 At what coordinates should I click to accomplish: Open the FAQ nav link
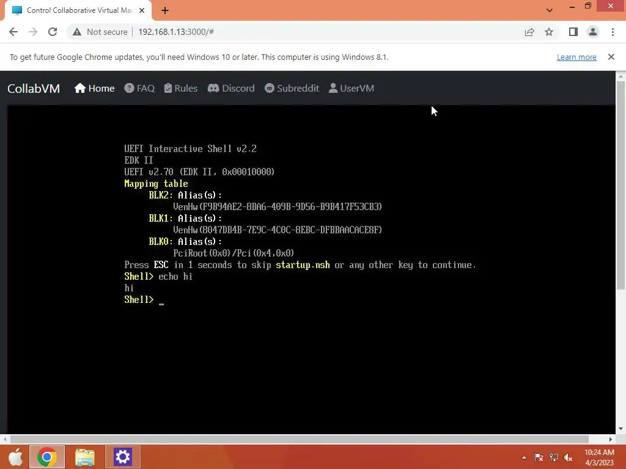pos(139,88)
